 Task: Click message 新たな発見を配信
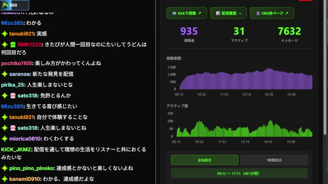coord(53,74)
